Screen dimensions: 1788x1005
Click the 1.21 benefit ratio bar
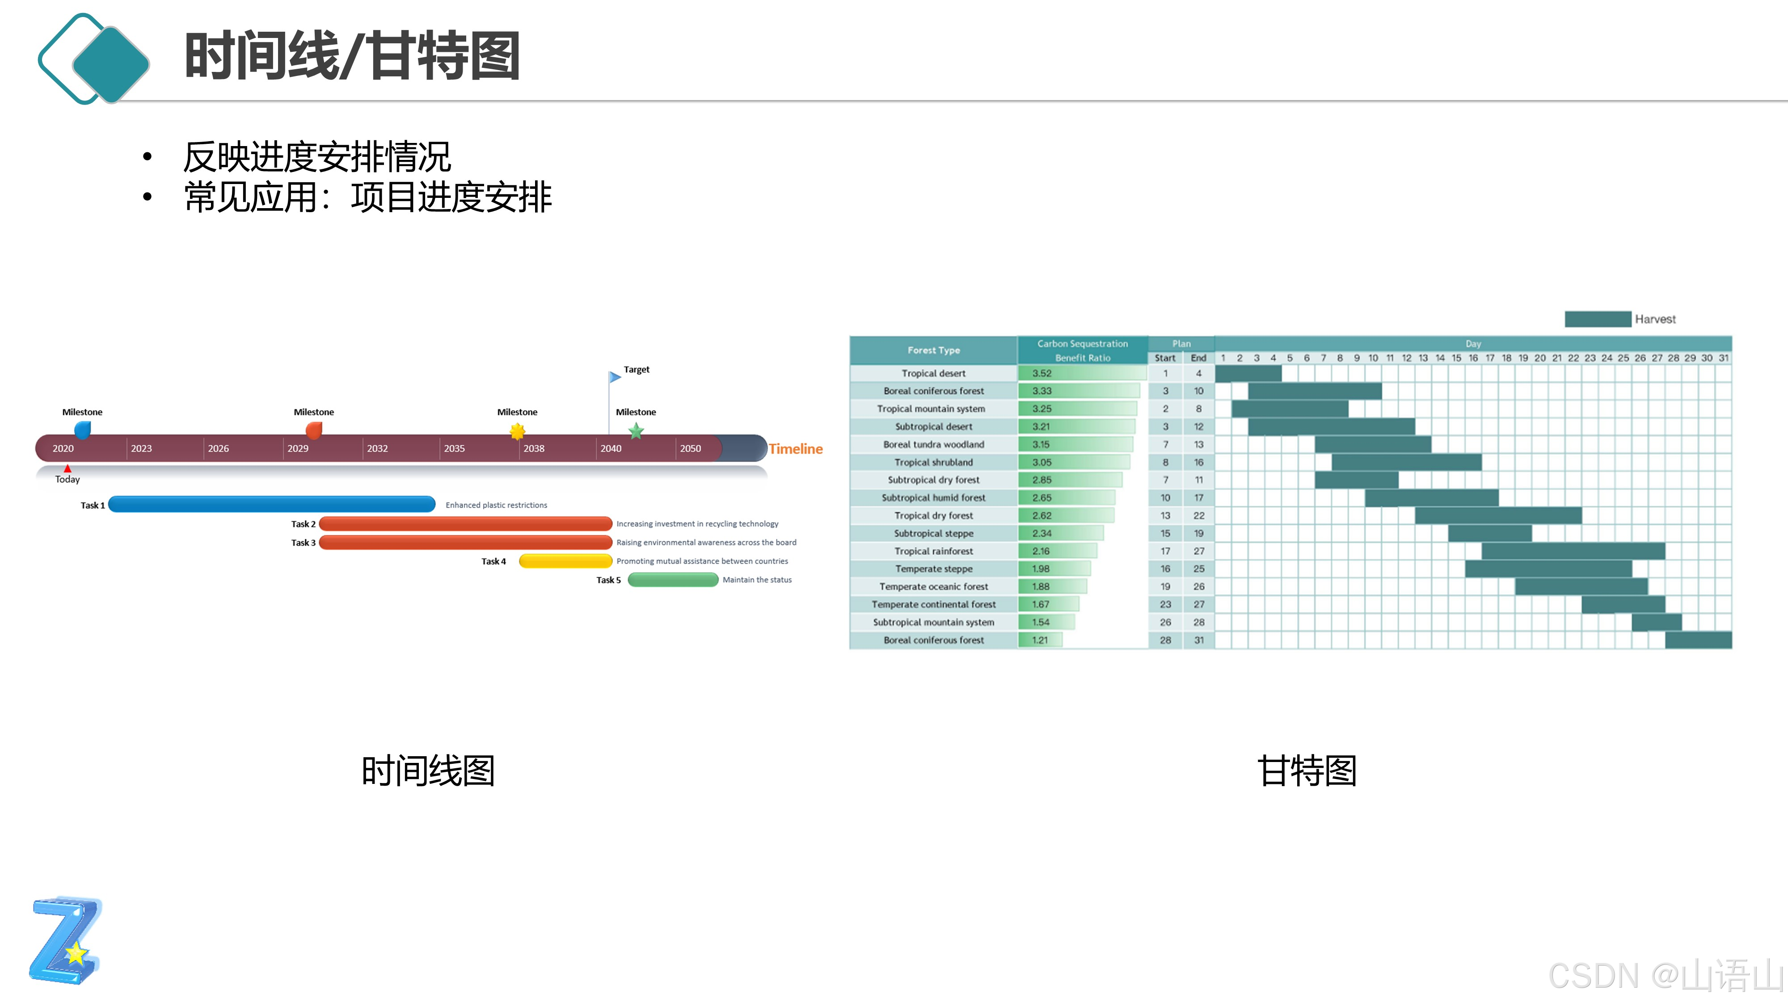[1041, 640]
